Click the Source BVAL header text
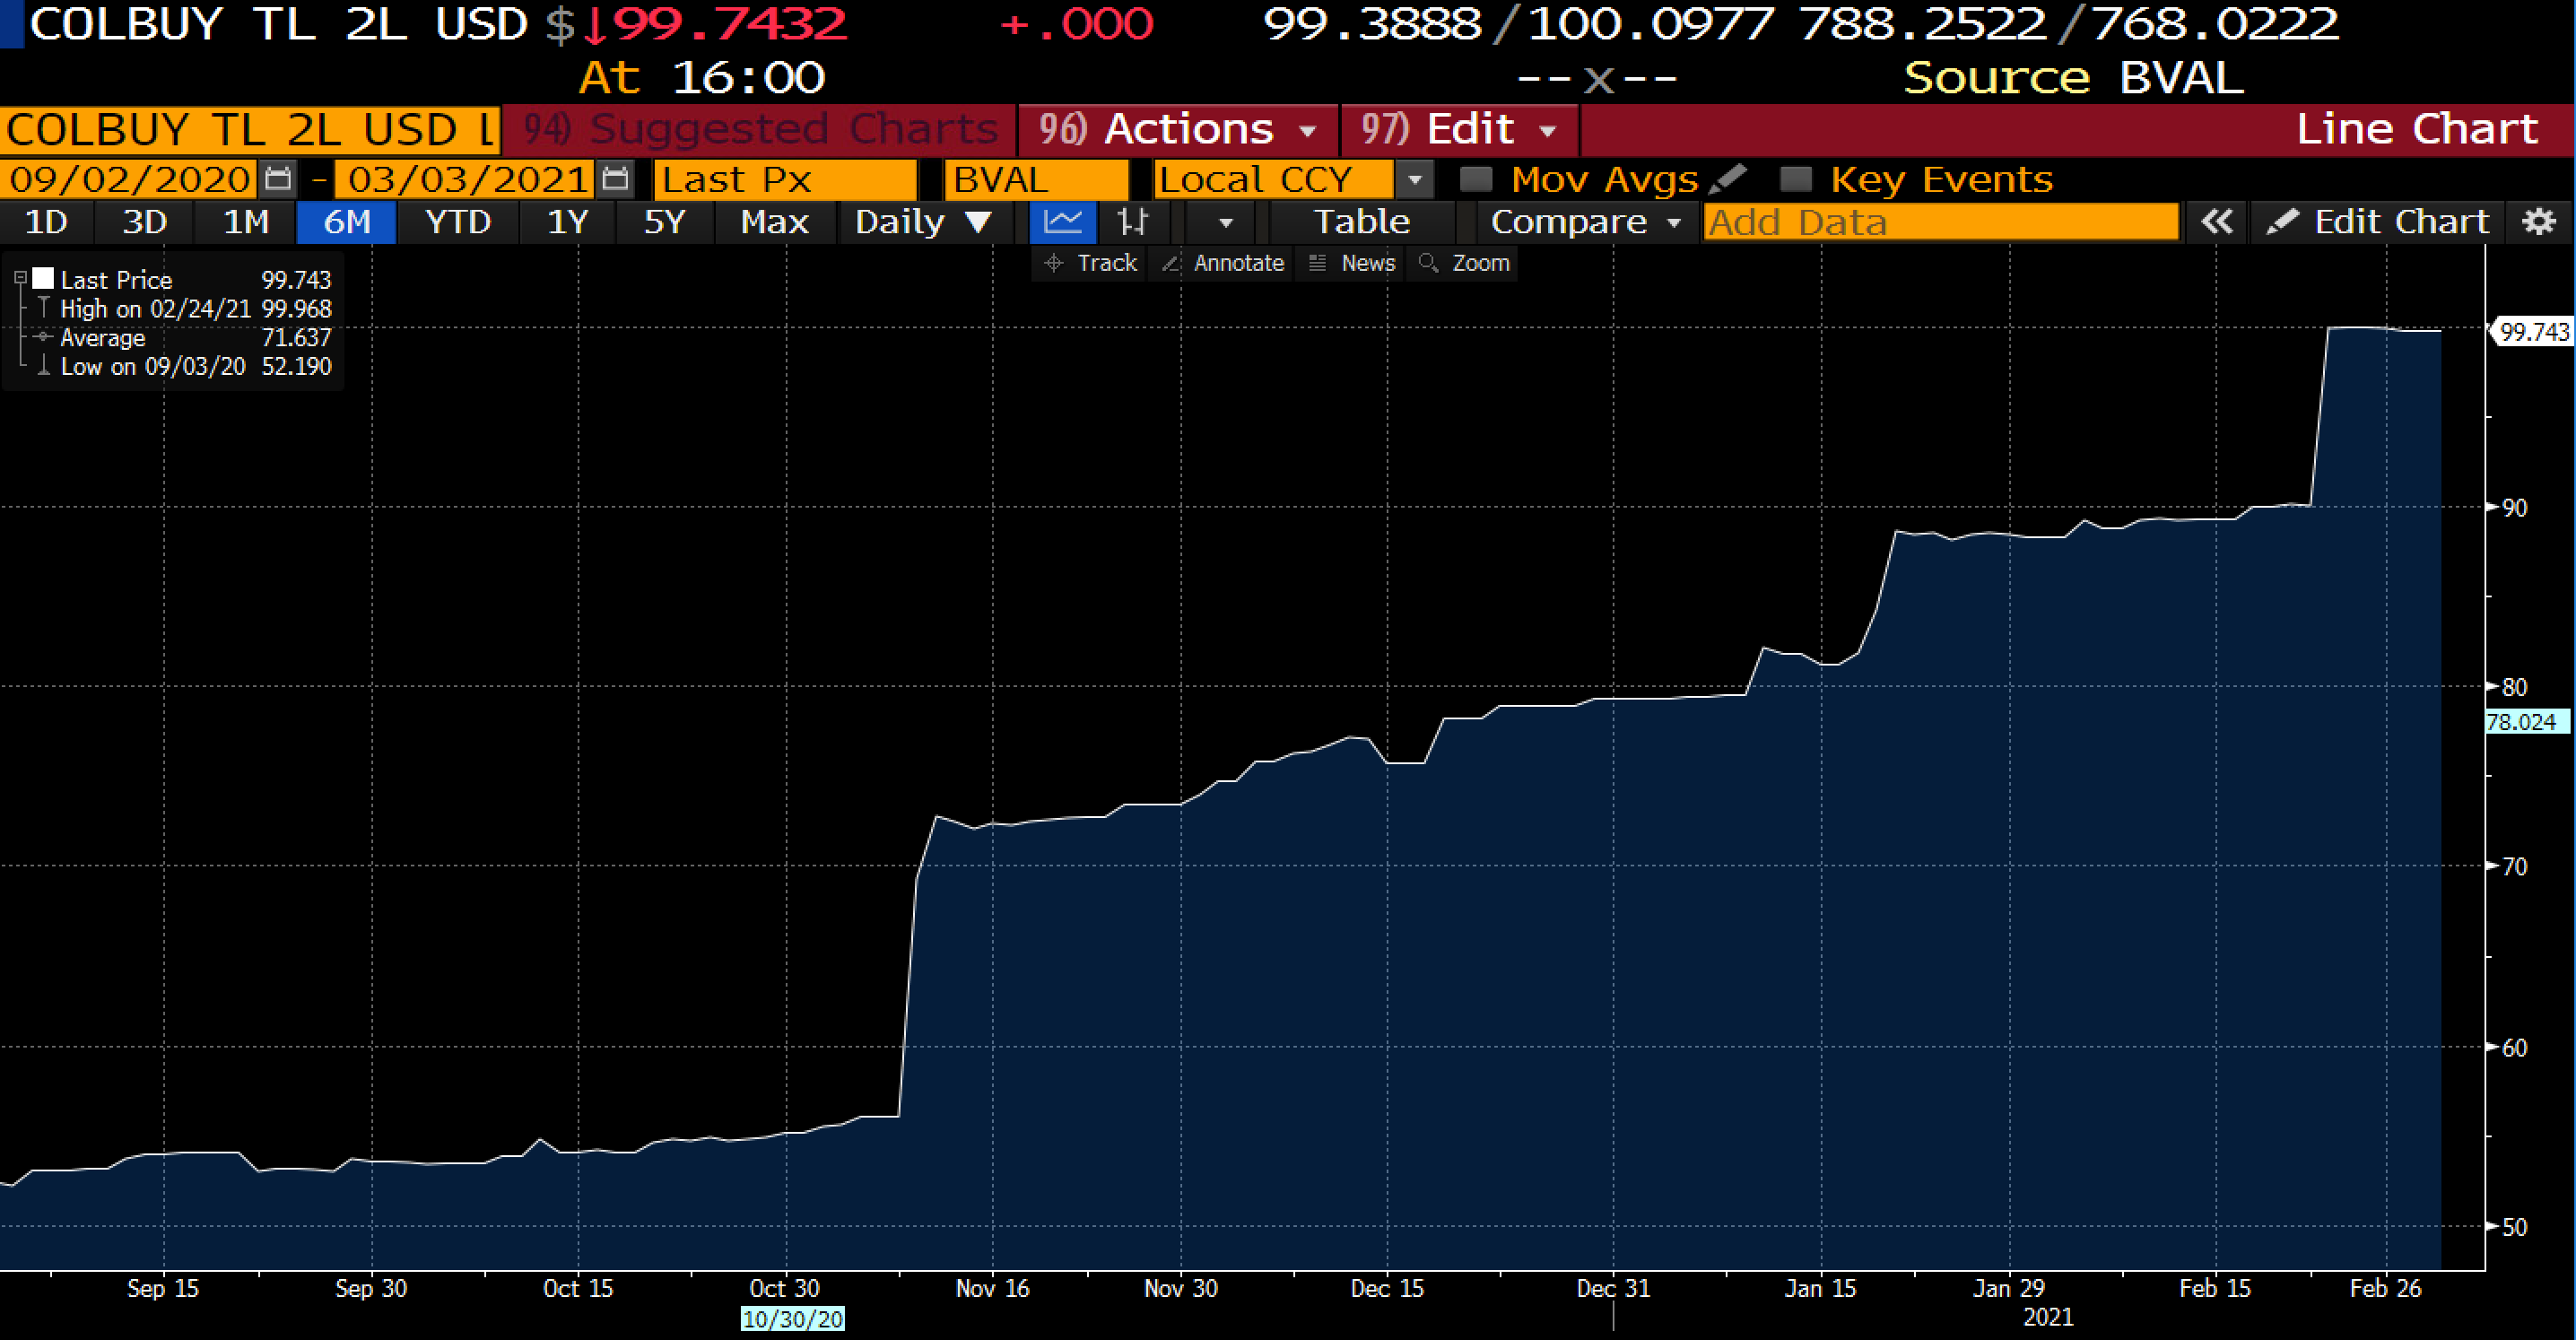Viewport: 2576px width, 1340px height. 2074,78
